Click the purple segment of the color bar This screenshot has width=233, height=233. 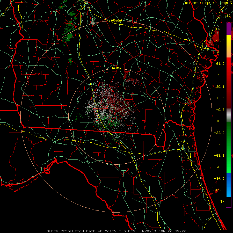coord(229,29)
